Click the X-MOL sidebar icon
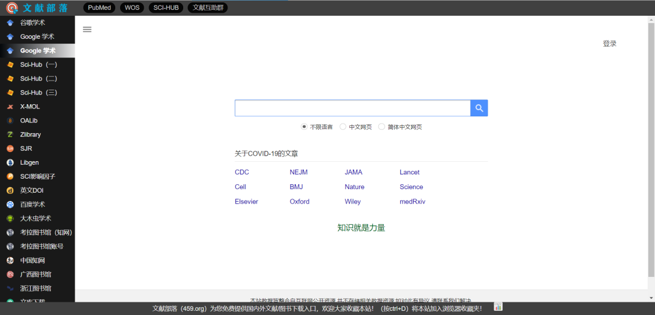Image resolution: width=655 pixels, height=315 pixels. tap(10, 107)
